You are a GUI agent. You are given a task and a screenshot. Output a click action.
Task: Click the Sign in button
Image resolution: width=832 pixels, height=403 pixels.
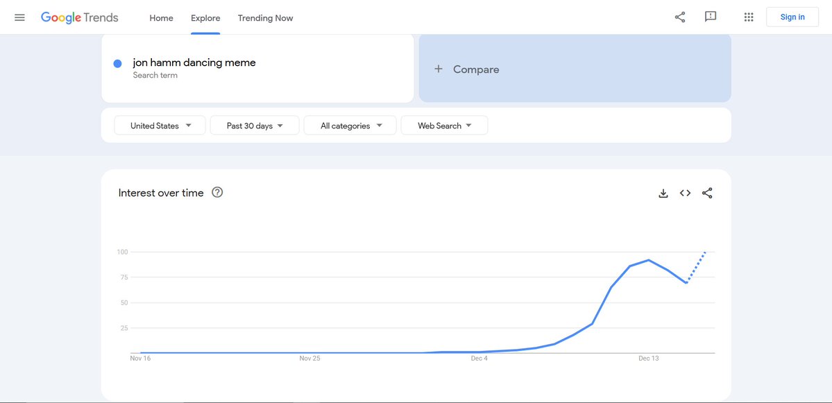click(792, 17)
